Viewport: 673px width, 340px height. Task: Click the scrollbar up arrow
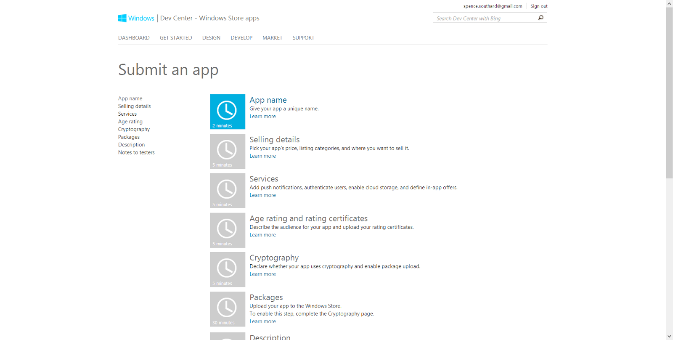point(669,3)
